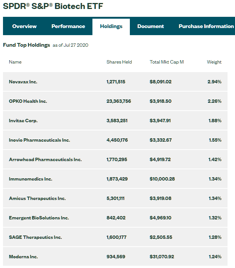This screenshot has height=268, width=235.
Task: Click Novavax weight 2.94%
Action: click(214, 82)
